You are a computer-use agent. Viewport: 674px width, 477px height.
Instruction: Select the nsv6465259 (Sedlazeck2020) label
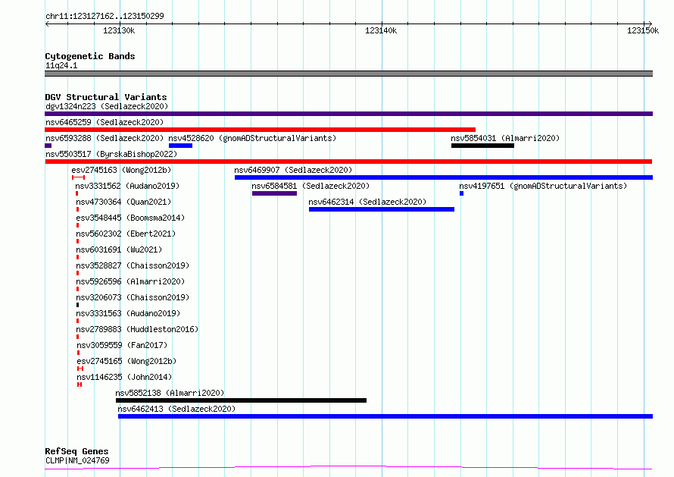105,122
